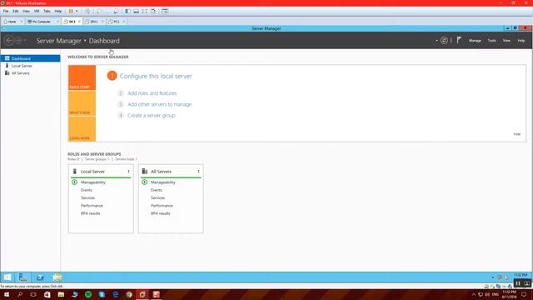Open the Server Manager View menu
Image resolution: width=533 pixels, height=300 pixels.
click(x=506, y=41)
